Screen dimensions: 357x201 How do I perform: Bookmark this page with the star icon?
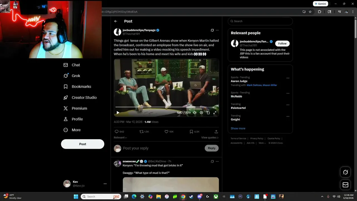point(310,12)
